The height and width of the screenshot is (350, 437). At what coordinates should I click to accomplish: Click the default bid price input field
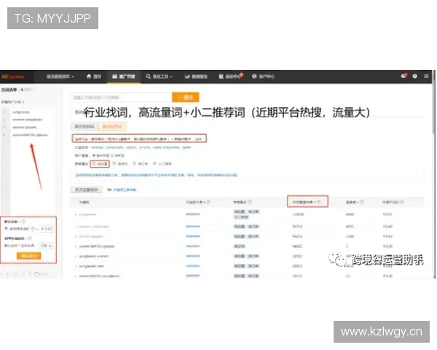click(x=46, y=228)
